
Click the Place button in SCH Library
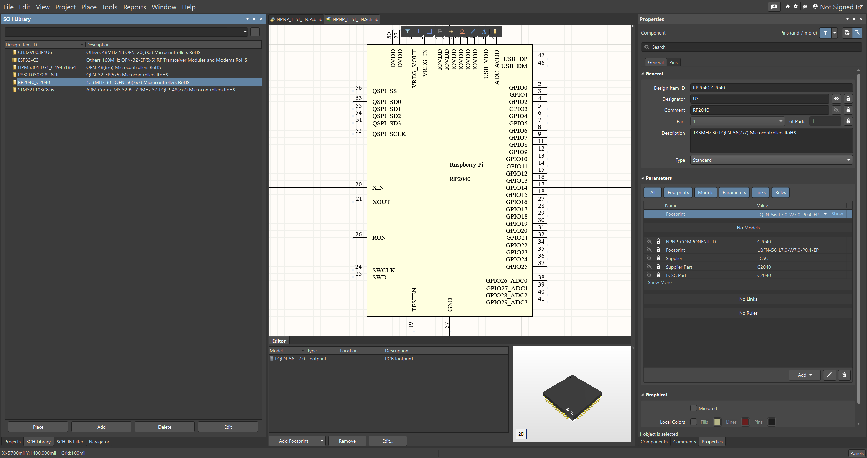tap(38, 427)
